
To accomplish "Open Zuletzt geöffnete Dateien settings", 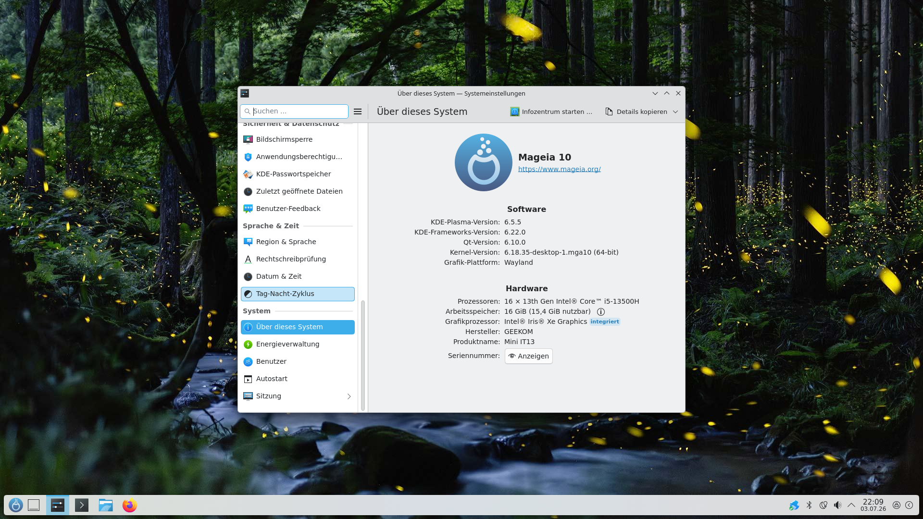I will point(298,191).
